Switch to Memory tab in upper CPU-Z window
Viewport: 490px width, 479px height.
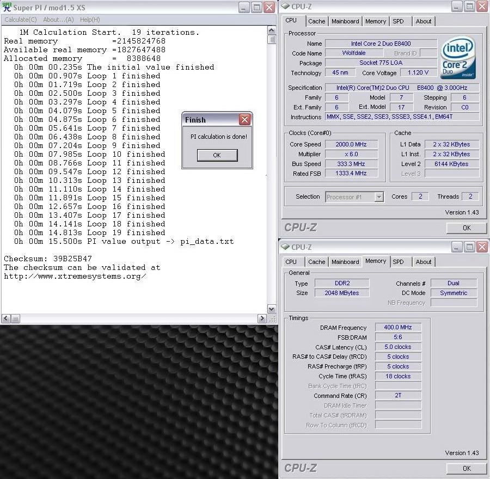(x=376, y=21)
